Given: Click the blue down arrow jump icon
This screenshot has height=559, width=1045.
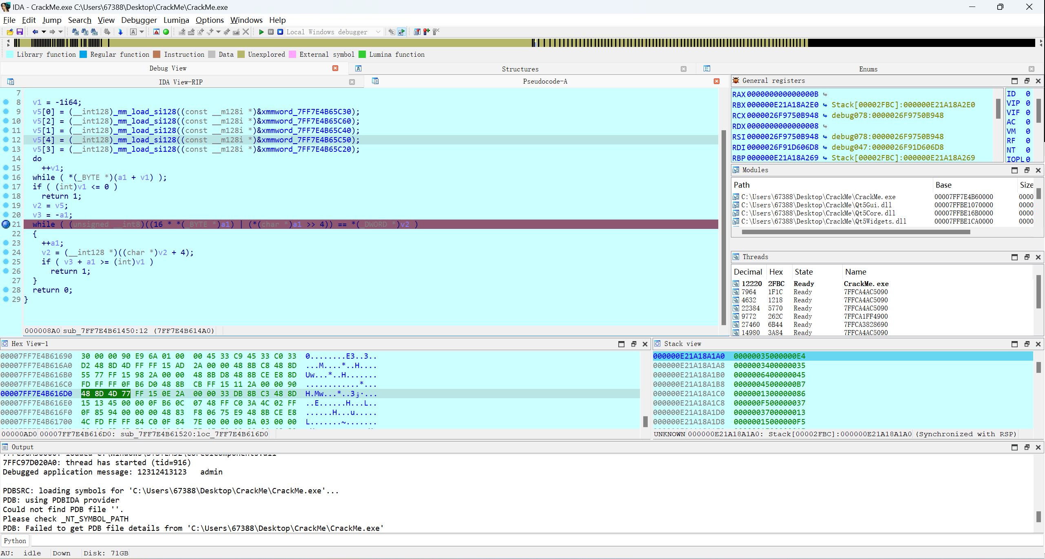Looking at the screenshot, I should pos(120,32).
